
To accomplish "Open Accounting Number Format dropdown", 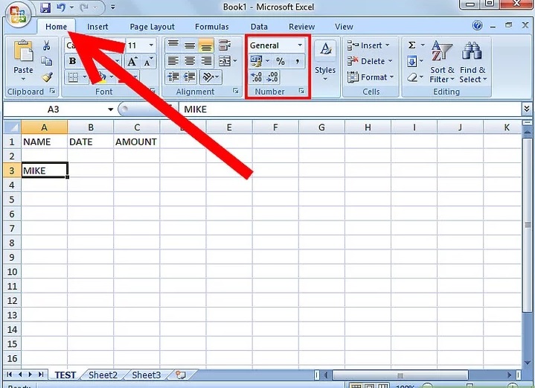I will [268, 61].
